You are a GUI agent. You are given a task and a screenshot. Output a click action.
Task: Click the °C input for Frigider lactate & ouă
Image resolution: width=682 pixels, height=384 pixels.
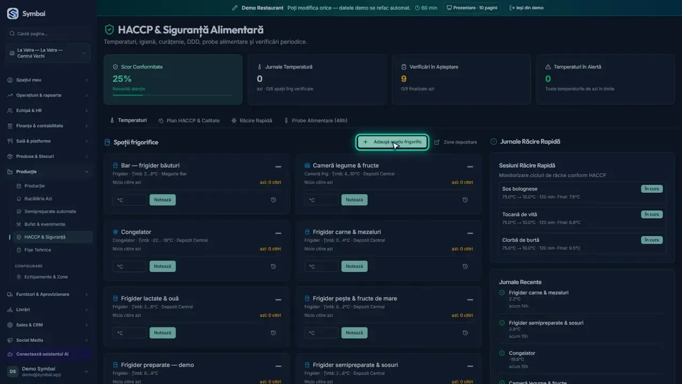pos(129,333)
